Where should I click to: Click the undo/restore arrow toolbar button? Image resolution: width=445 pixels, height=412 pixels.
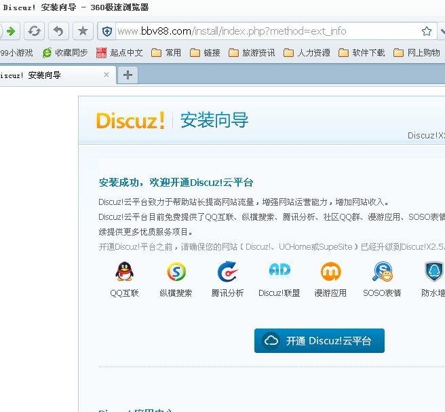[58, 31]
